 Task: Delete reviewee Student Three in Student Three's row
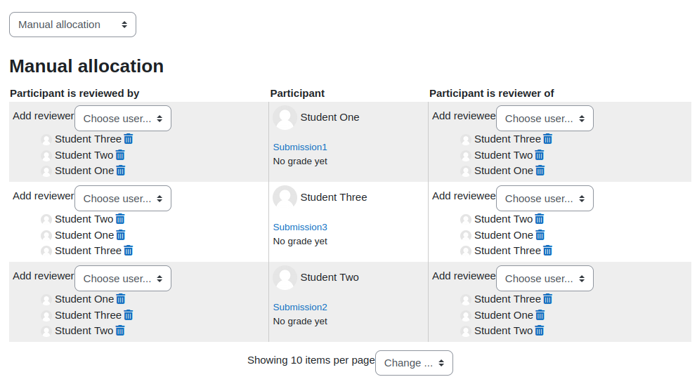point(547,251)
